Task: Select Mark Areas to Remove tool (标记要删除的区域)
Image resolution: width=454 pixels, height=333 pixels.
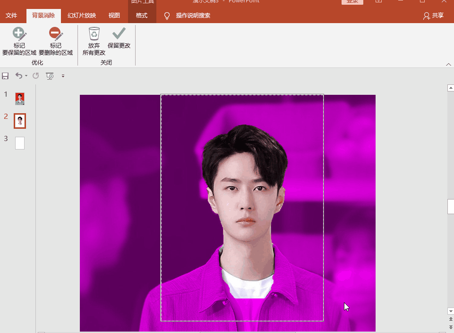Action: point(56,41)
